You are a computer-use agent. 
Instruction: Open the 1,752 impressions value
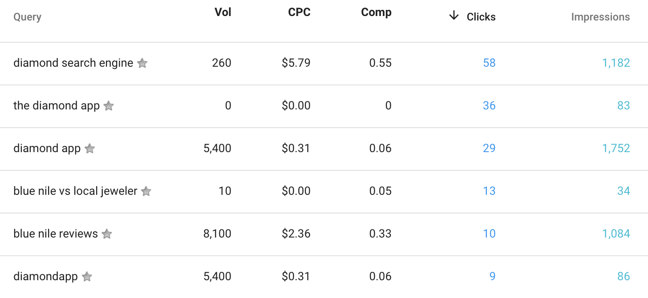click(616, 148)
